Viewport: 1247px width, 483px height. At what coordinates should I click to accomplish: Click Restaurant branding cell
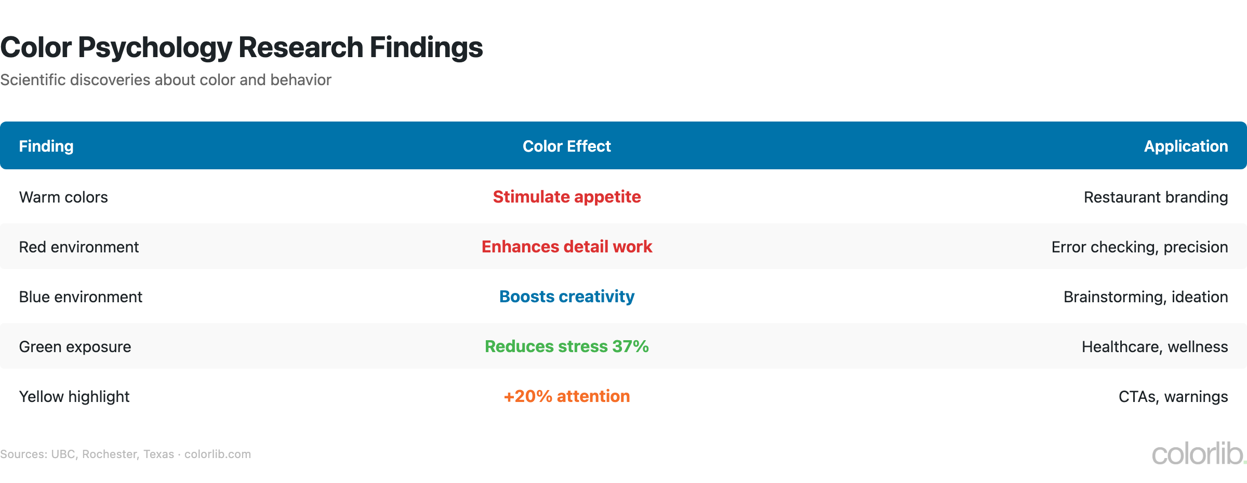[1156, 197]
